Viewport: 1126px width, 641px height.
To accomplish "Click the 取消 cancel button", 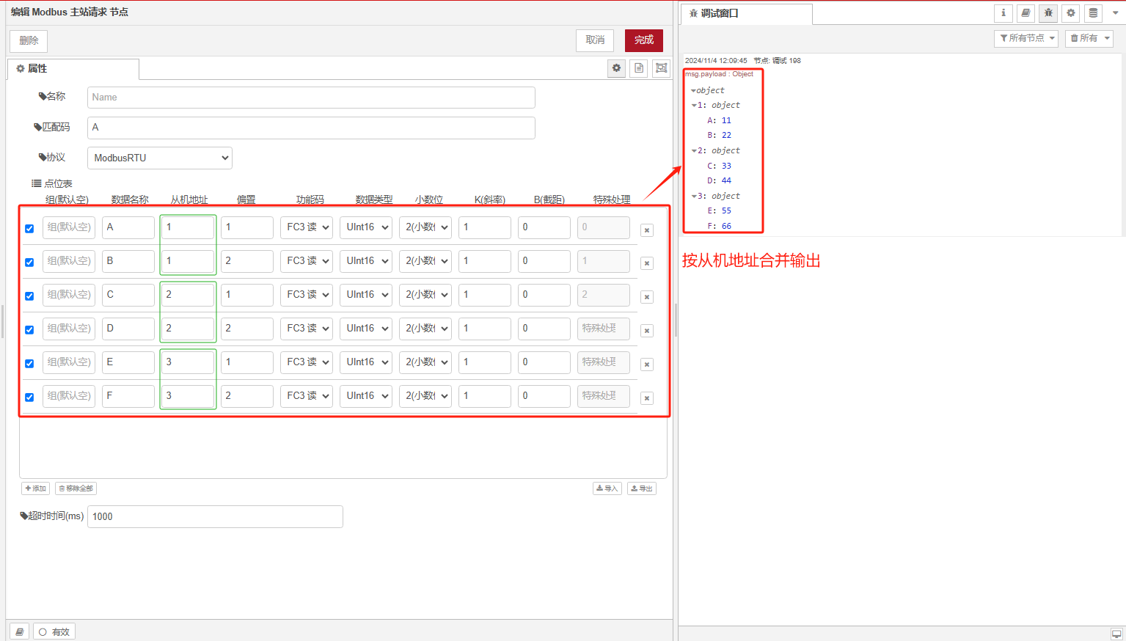I will point(595,40).
